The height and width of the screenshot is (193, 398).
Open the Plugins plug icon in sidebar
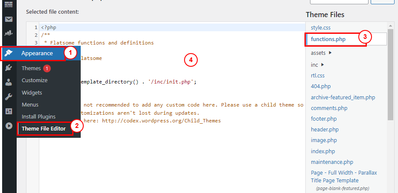[x=9, y=68]
